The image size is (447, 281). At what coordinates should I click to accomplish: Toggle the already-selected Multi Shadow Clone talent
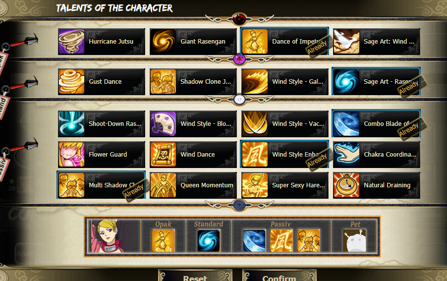(x=101, y=185)
